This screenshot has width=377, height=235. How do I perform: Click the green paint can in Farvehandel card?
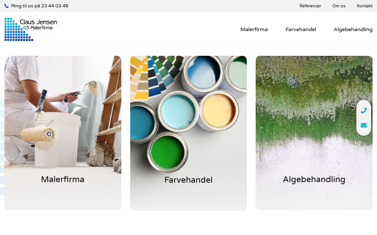tap(168, 152)
